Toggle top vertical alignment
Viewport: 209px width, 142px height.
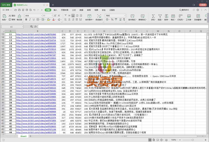click(x=65, y=16)
